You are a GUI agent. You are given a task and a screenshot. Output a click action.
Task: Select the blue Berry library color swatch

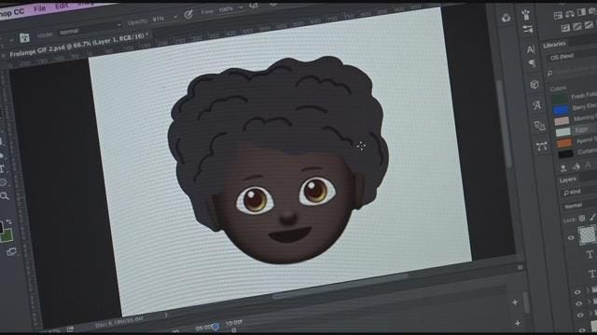point(561,110)
